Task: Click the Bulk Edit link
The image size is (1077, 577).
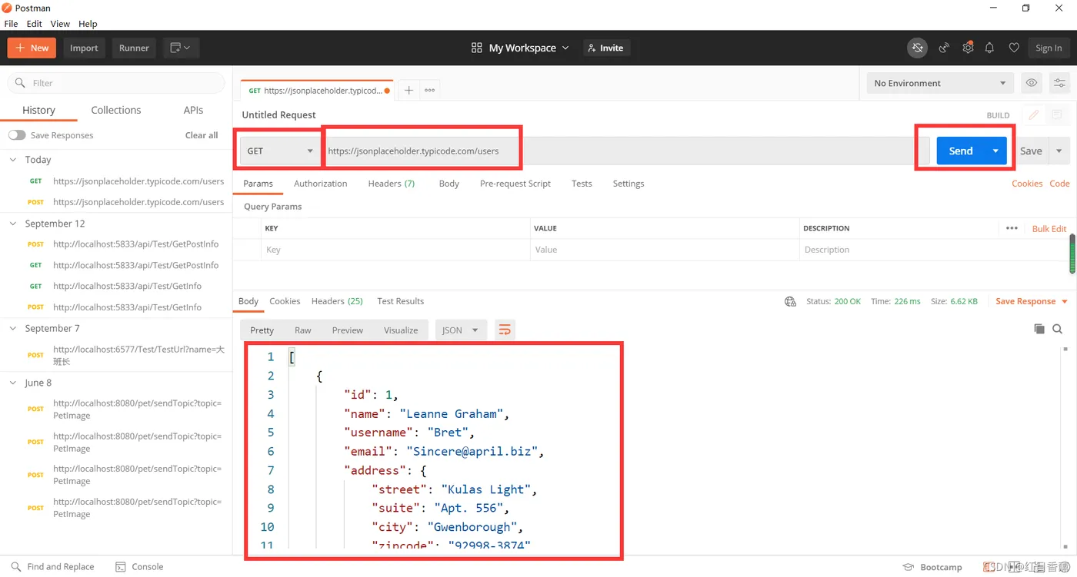Action: [1049, 229]
